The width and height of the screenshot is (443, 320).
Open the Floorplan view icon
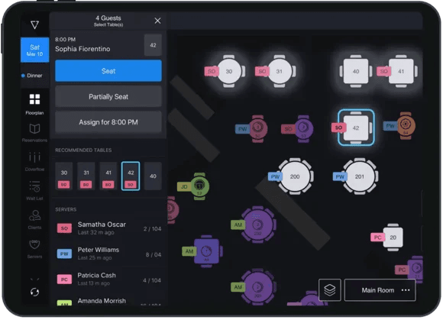(x=34, y=99)
